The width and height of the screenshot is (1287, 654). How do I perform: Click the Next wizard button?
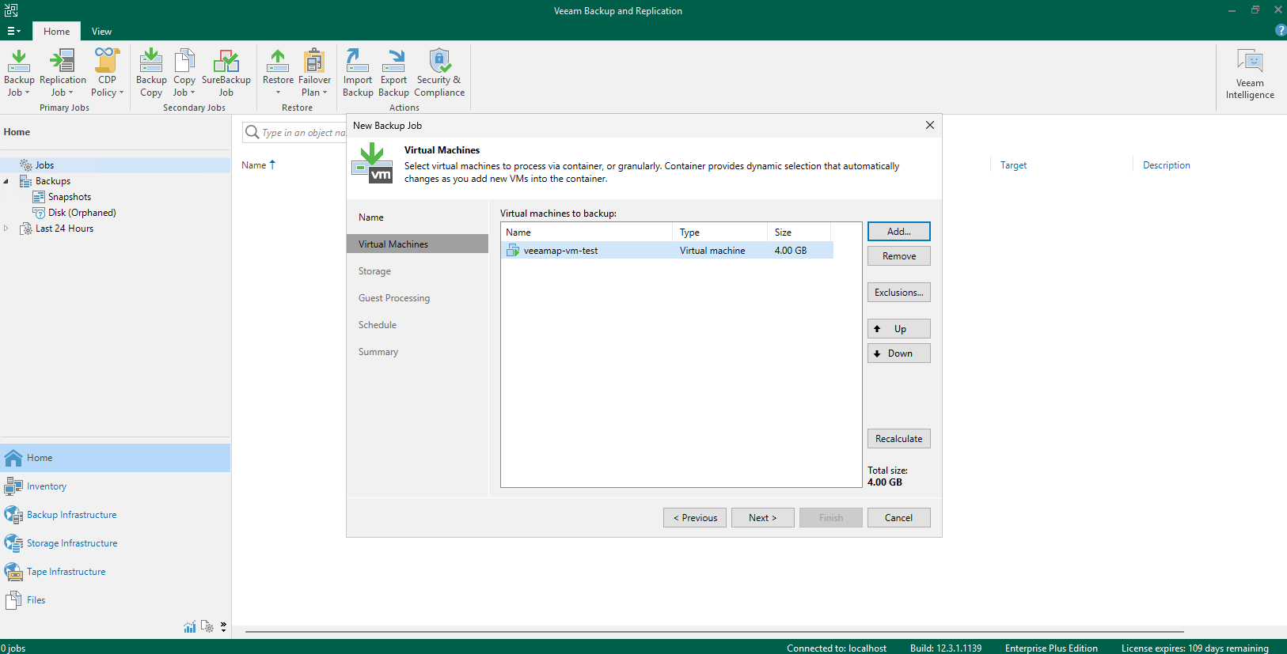[x=762, y=518]
